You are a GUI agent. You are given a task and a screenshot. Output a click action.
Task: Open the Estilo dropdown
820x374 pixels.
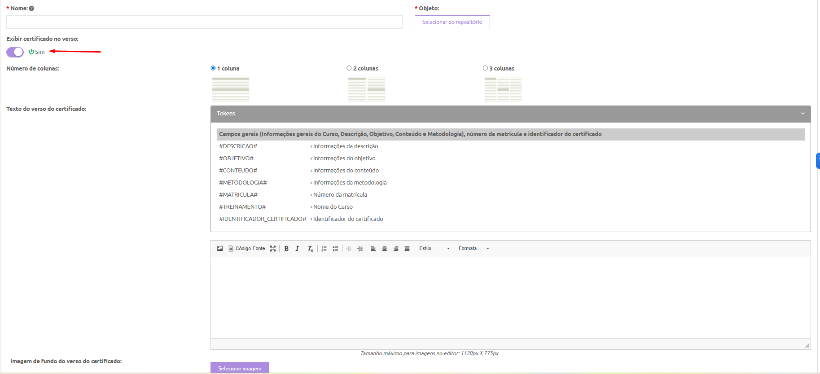(434, 249)
